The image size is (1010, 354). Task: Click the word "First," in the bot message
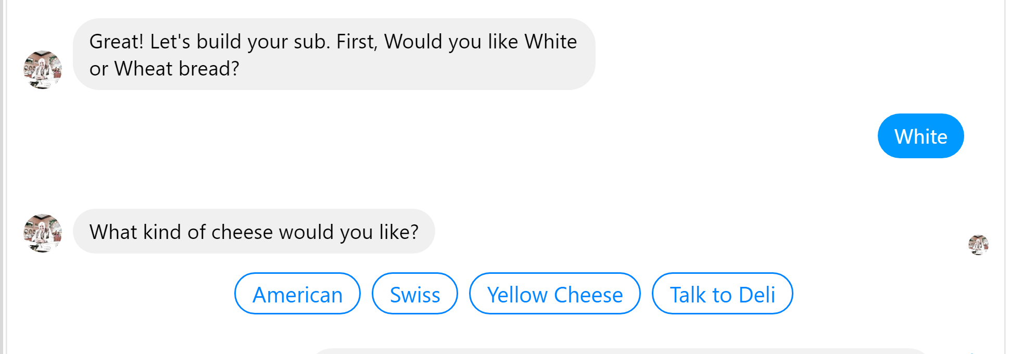[x=357, y=42]
